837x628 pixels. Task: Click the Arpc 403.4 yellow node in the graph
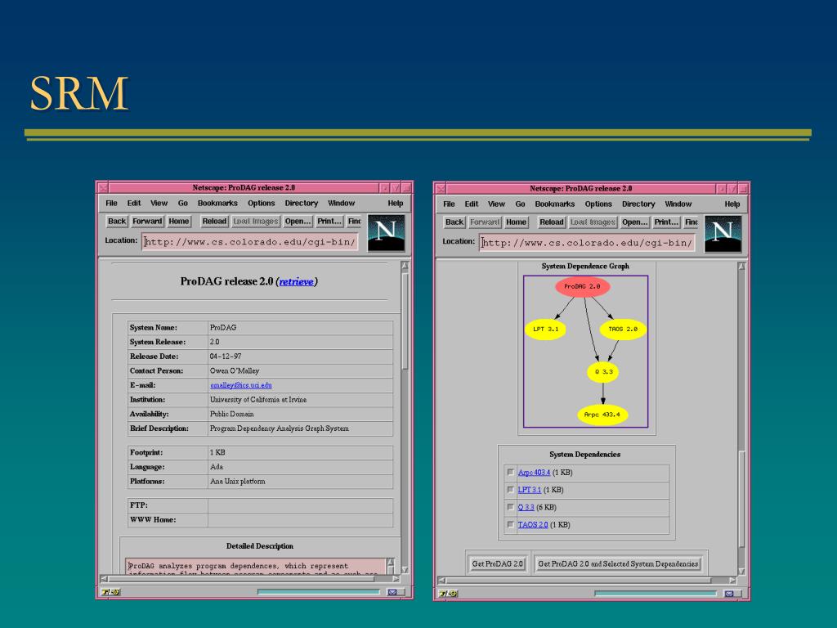pos(602,415)
